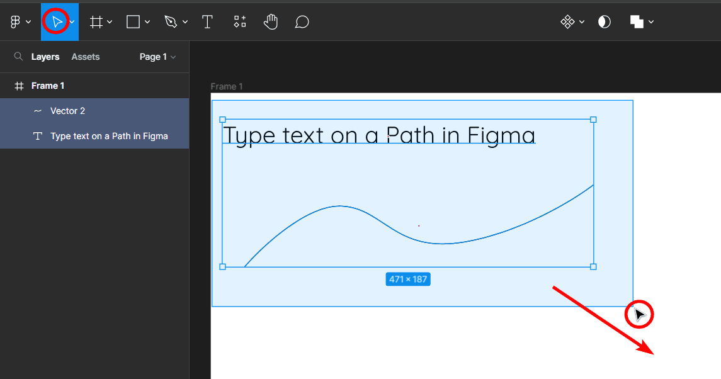Image resolution: width=721 pixels, height=379 pixels.
Task: Select the Pen tool
Action: coord(171,21)
